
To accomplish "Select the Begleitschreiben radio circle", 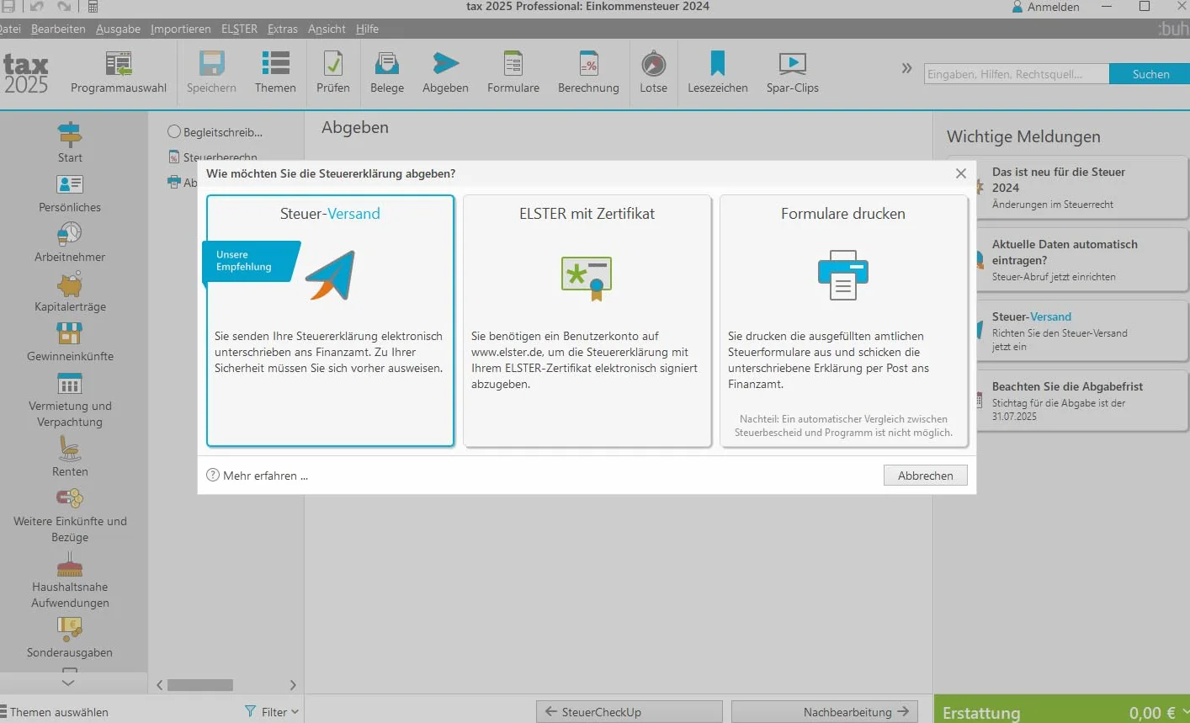I will [x=174, y=132].
